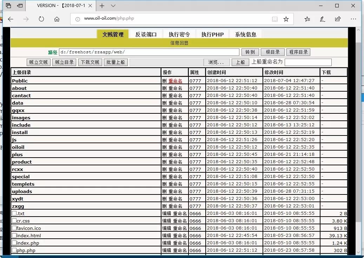The image size is (364, 258).
Task: Click the 路径 path input field
Action: 149,52
